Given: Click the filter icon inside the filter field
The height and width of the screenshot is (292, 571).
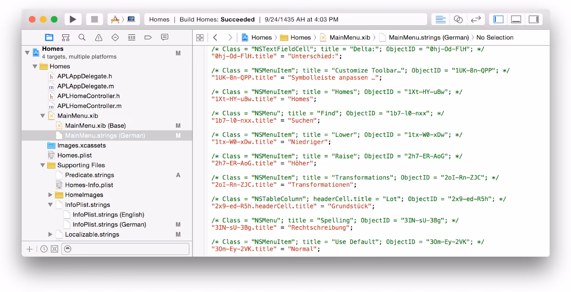Looking at the screenshot, I should 68,249.
